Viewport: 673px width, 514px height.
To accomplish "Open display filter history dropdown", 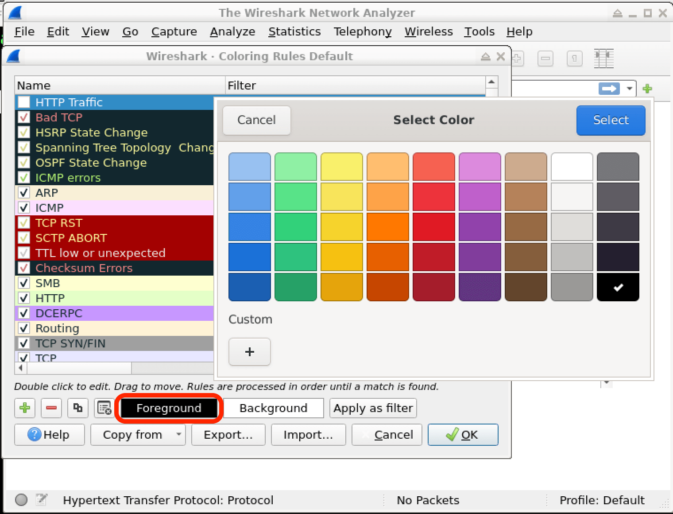I will click(629, 89).
